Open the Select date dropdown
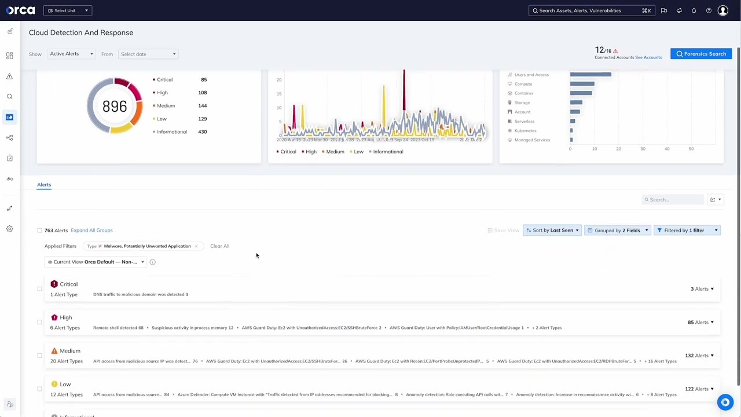The height and width of the screenshot is (417, 741). click(x=148, y=54)
